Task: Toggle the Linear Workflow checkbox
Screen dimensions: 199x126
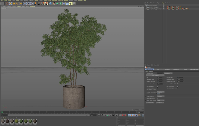Action: tap(158, 99)
